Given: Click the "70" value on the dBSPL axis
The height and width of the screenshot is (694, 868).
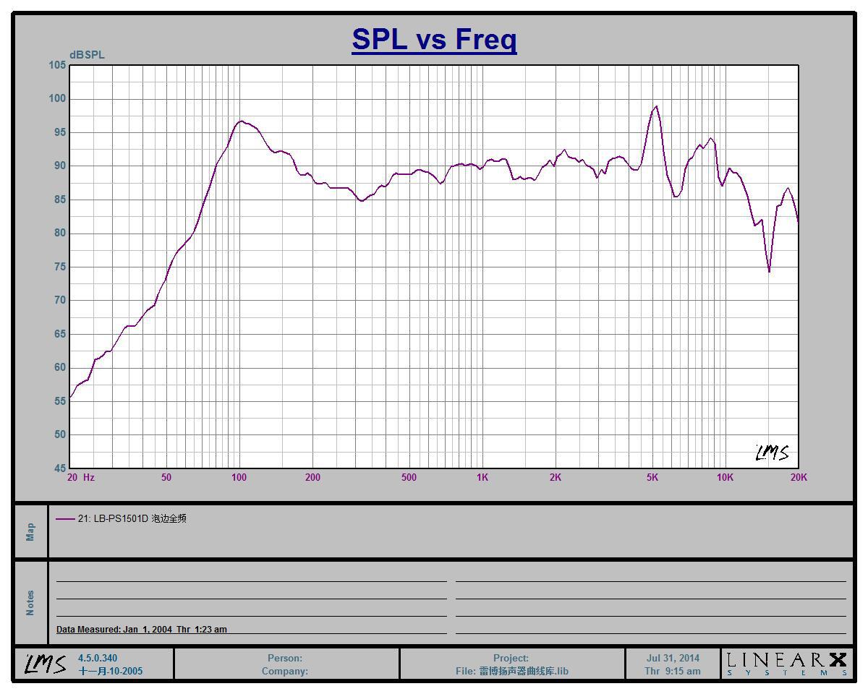Looking at the screenshot, I should [60, 300].
